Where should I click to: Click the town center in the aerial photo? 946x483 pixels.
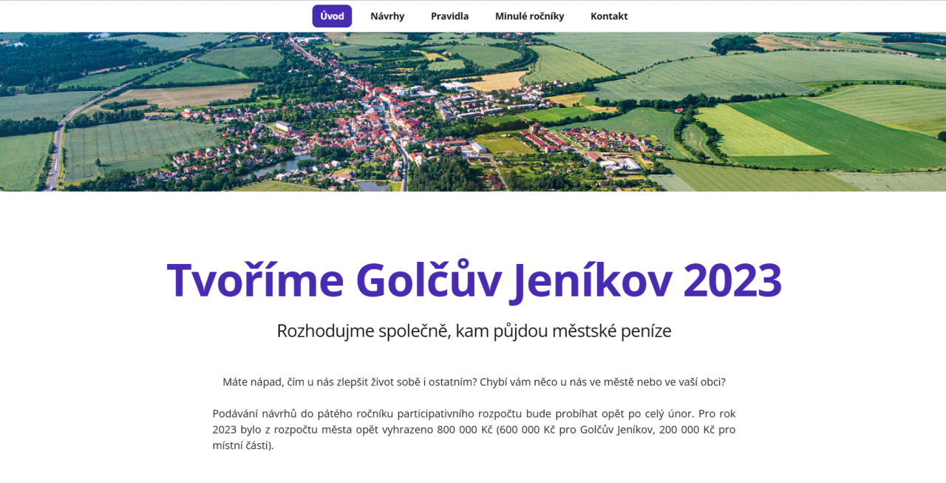384,118
